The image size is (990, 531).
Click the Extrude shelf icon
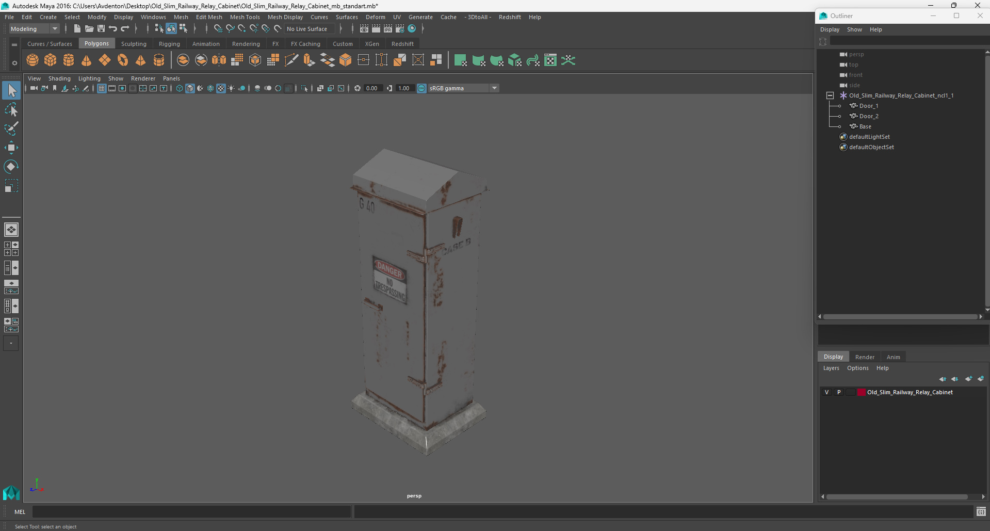310,60
